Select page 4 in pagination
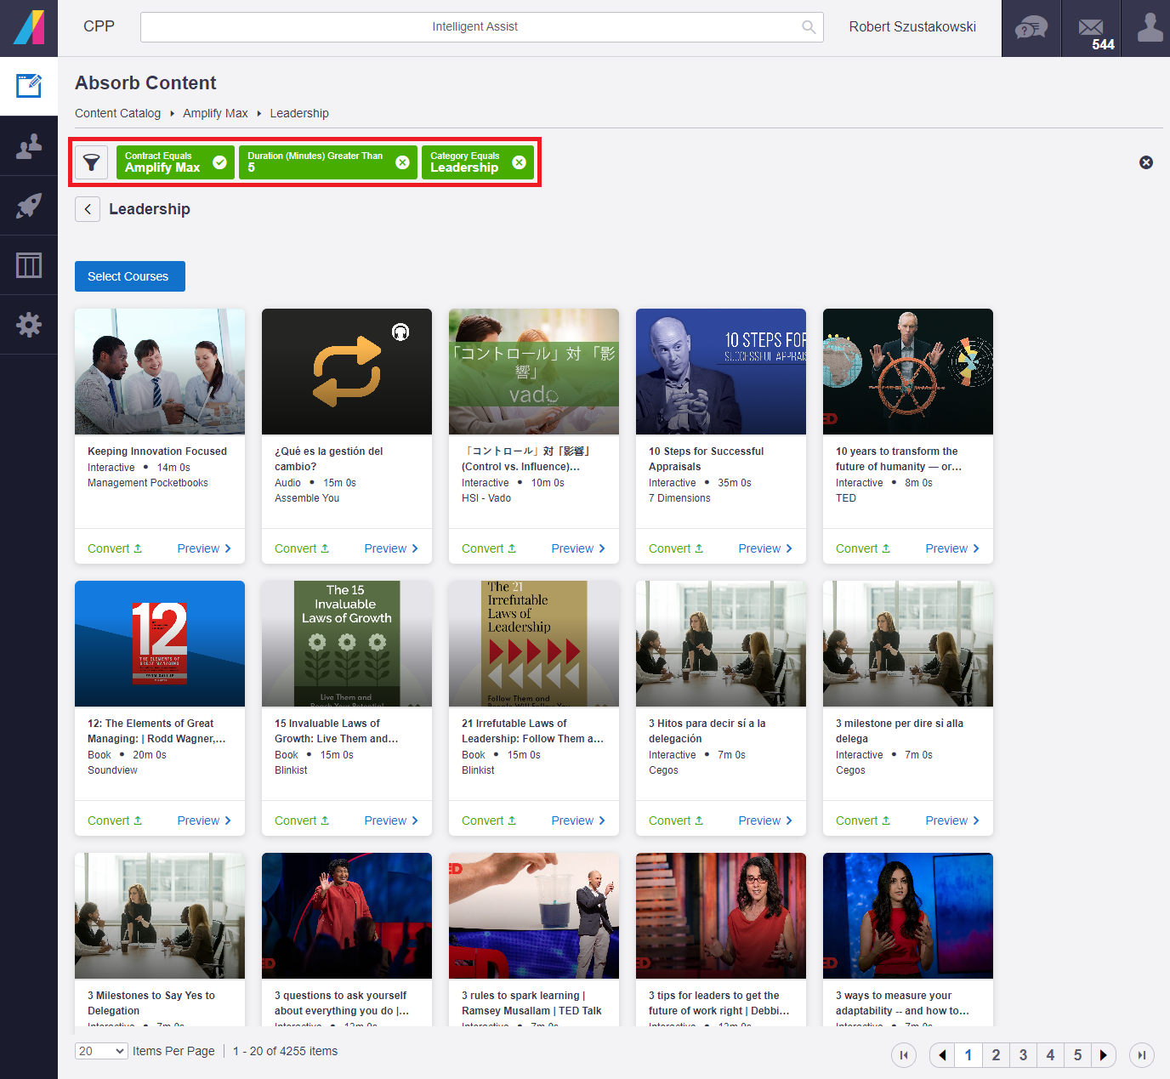Image resolution: width=1170 pixels, height=1079 pixels. click(x=1050, y=1055)
